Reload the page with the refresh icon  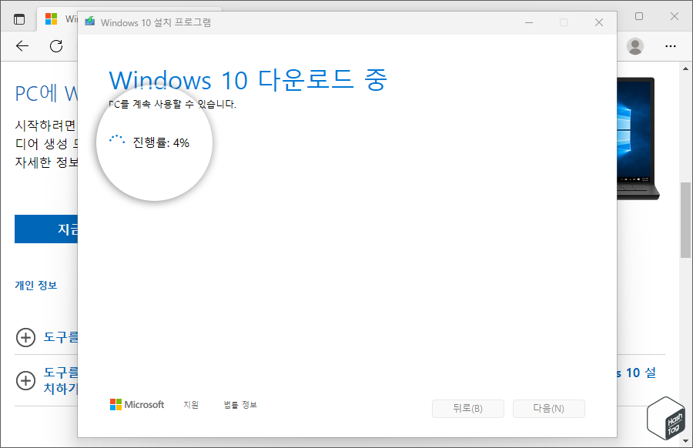[x=56, y=46]
